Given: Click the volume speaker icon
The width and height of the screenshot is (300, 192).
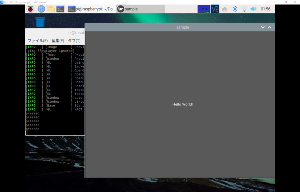Looking at the screenshot, I should (253, 9).
